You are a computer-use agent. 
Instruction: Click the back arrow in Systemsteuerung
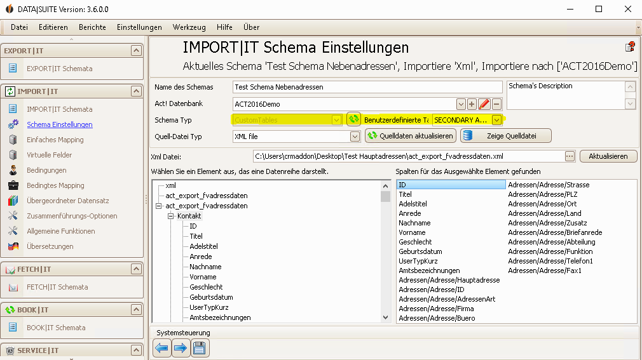(x=162, y=348)
